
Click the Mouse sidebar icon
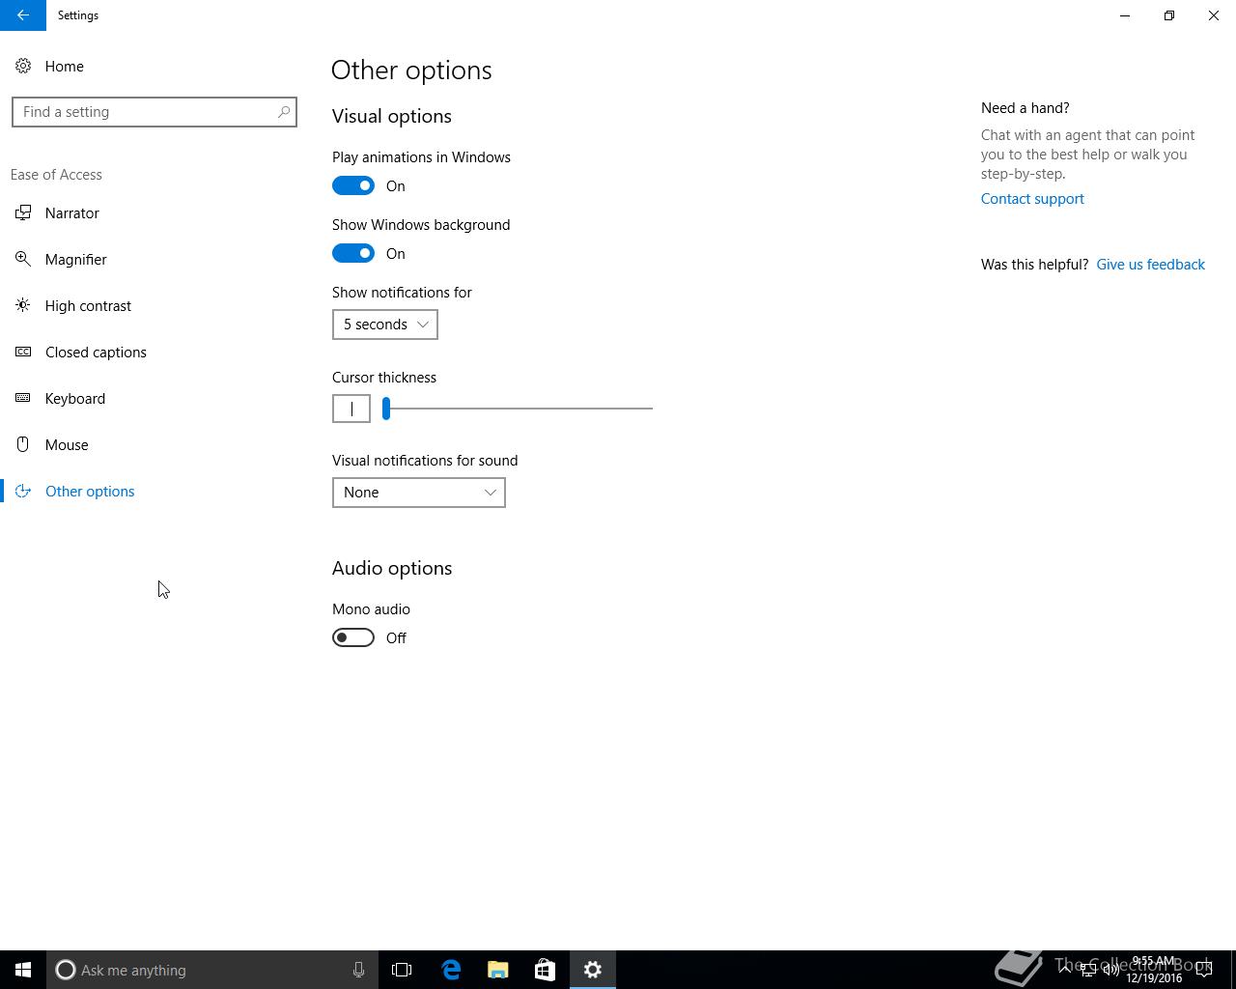(x=23, y=445)
